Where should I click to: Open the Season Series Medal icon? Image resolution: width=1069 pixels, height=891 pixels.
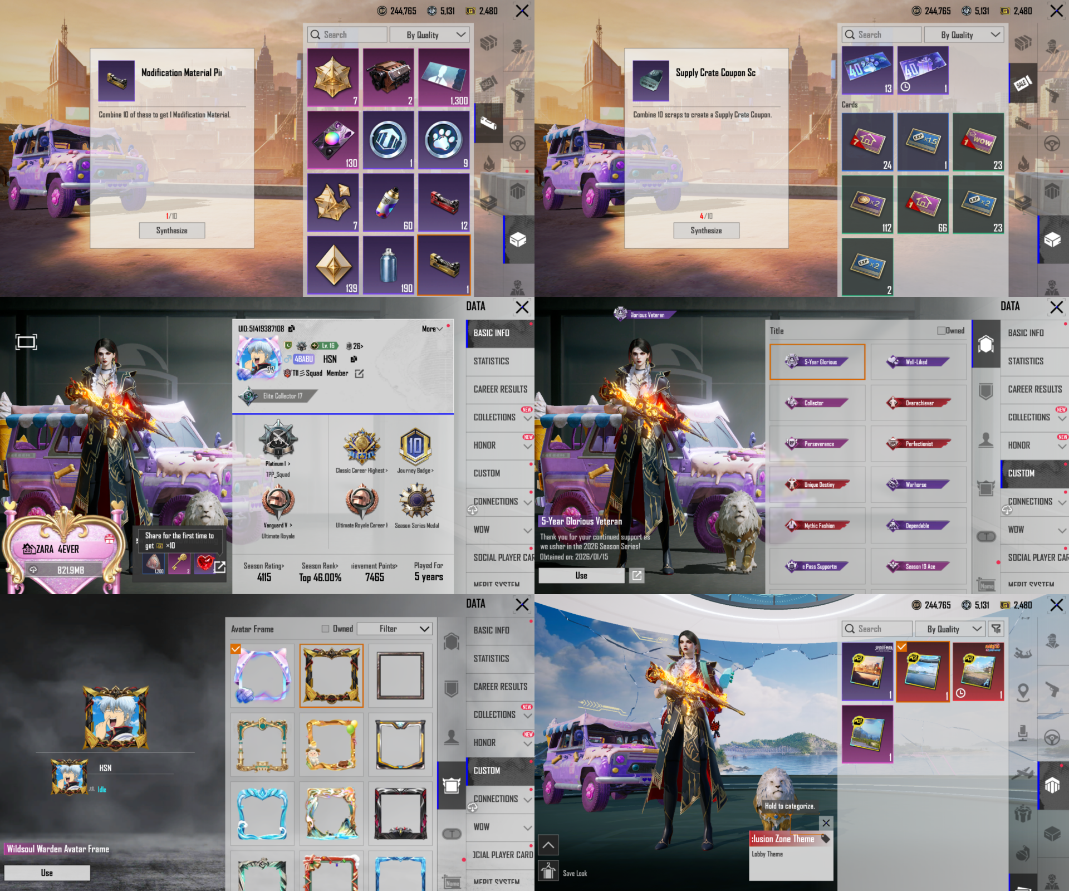(x=417, y=501)
